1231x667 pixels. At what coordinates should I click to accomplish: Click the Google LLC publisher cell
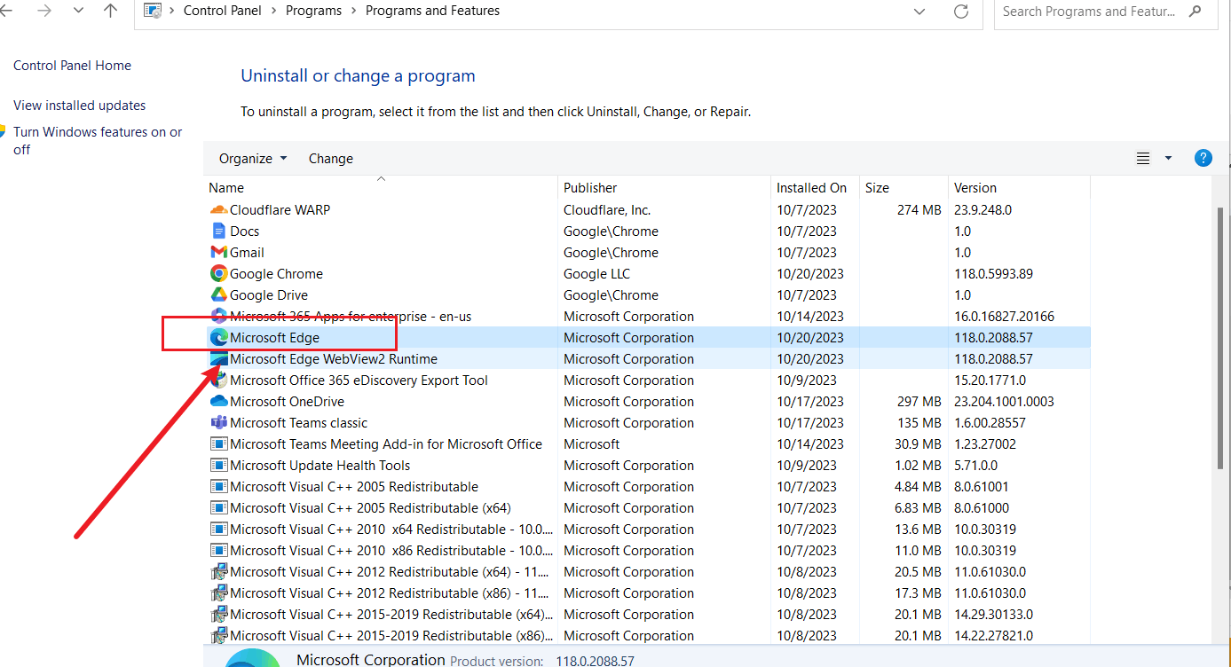pos(596,274)
